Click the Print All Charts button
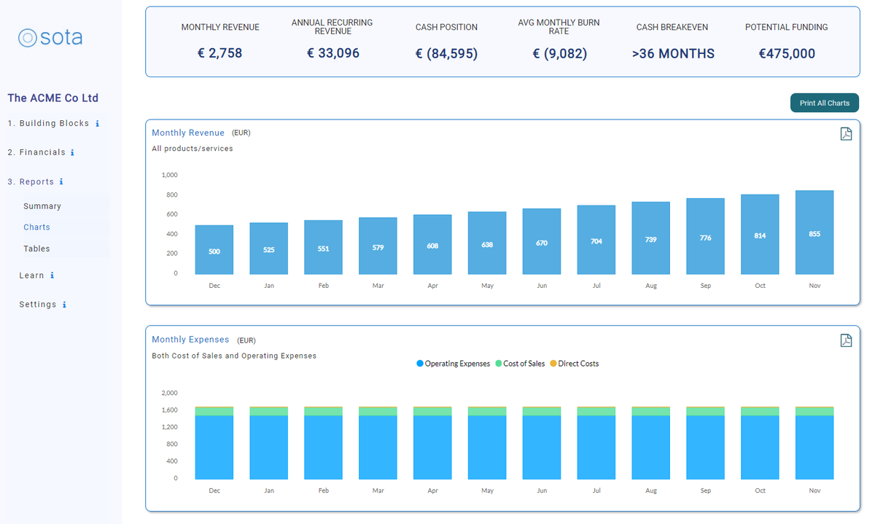 click(x=825, y=103)
